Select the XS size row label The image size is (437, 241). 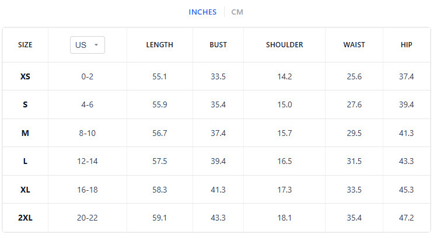click(x=25, y=76)
